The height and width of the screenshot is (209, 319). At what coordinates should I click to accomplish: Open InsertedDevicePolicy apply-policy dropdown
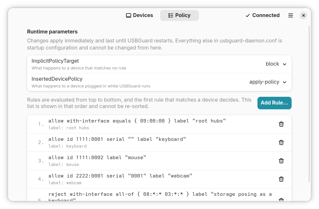pos(268,82)
